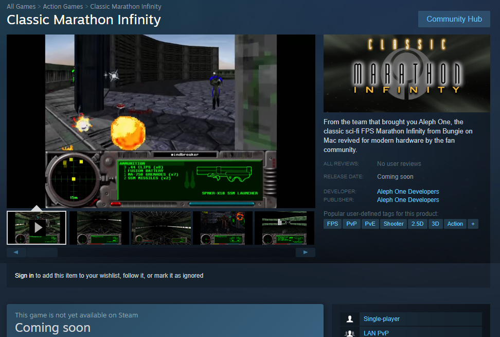Click the Classic Marathon Infinity page title
Screen dimensions: 500x337
pyautogui.click(x=83, y=20)
